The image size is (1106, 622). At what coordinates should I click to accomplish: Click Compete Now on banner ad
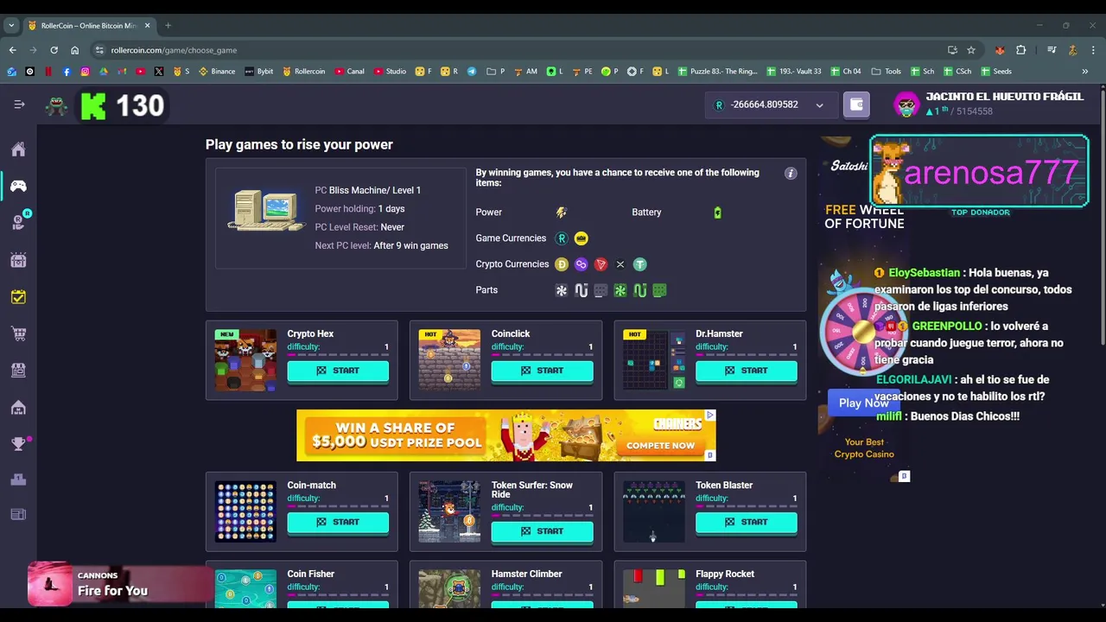[661, 446]
